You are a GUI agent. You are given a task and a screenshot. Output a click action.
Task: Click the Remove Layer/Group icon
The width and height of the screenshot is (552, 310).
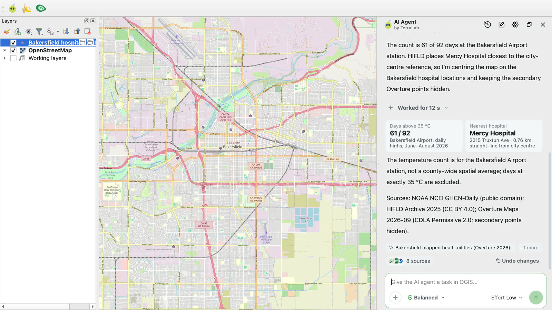pyautogui.click(x=88, y=32)
